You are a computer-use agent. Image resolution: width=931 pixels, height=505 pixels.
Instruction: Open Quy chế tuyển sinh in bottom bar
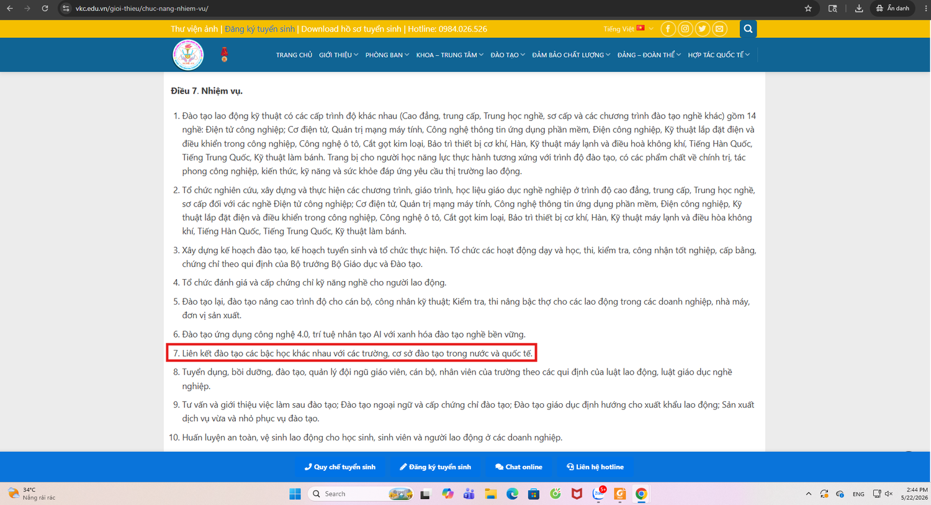click(340, 467)
